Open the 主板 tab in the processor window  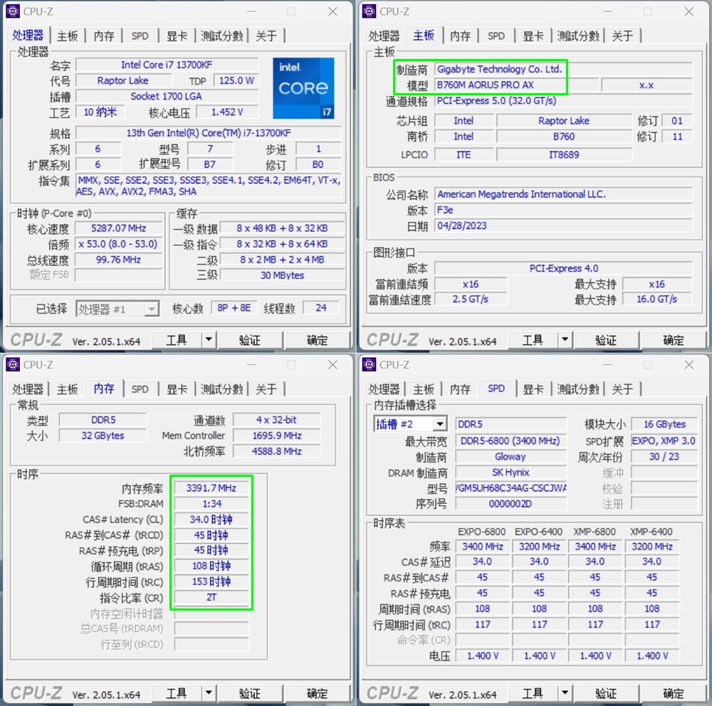(67, 36)
